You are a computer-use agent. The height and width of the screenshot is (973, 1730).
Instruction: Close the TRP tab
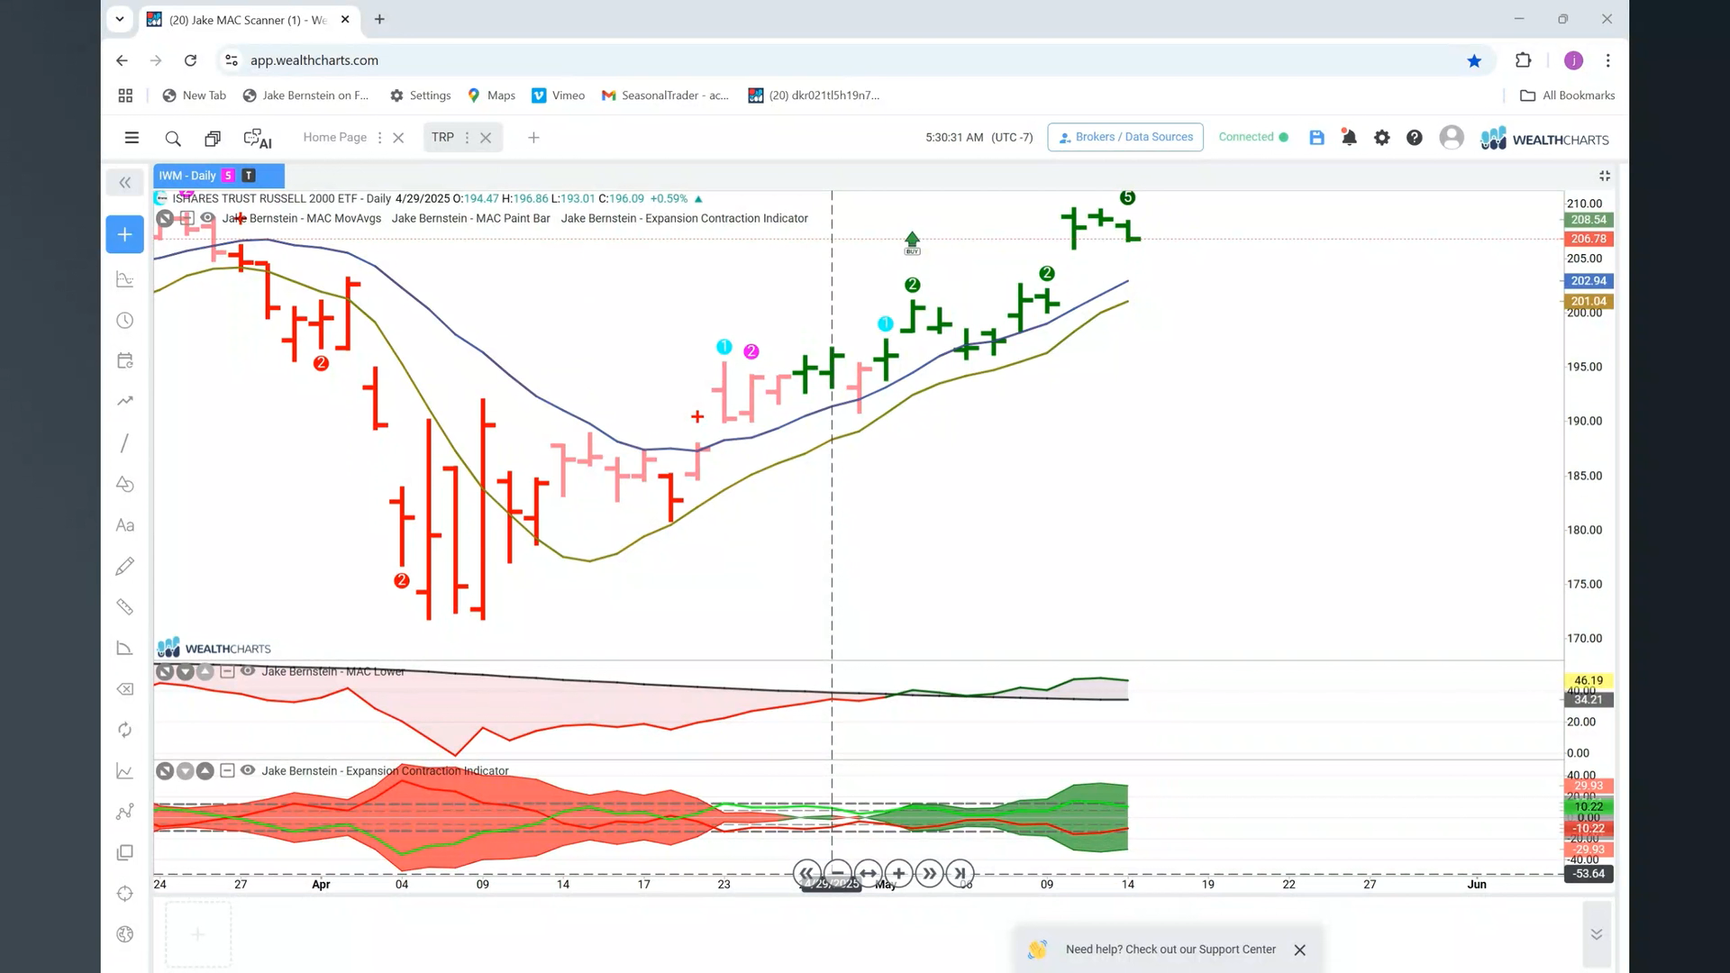click(x=486, y=138)
